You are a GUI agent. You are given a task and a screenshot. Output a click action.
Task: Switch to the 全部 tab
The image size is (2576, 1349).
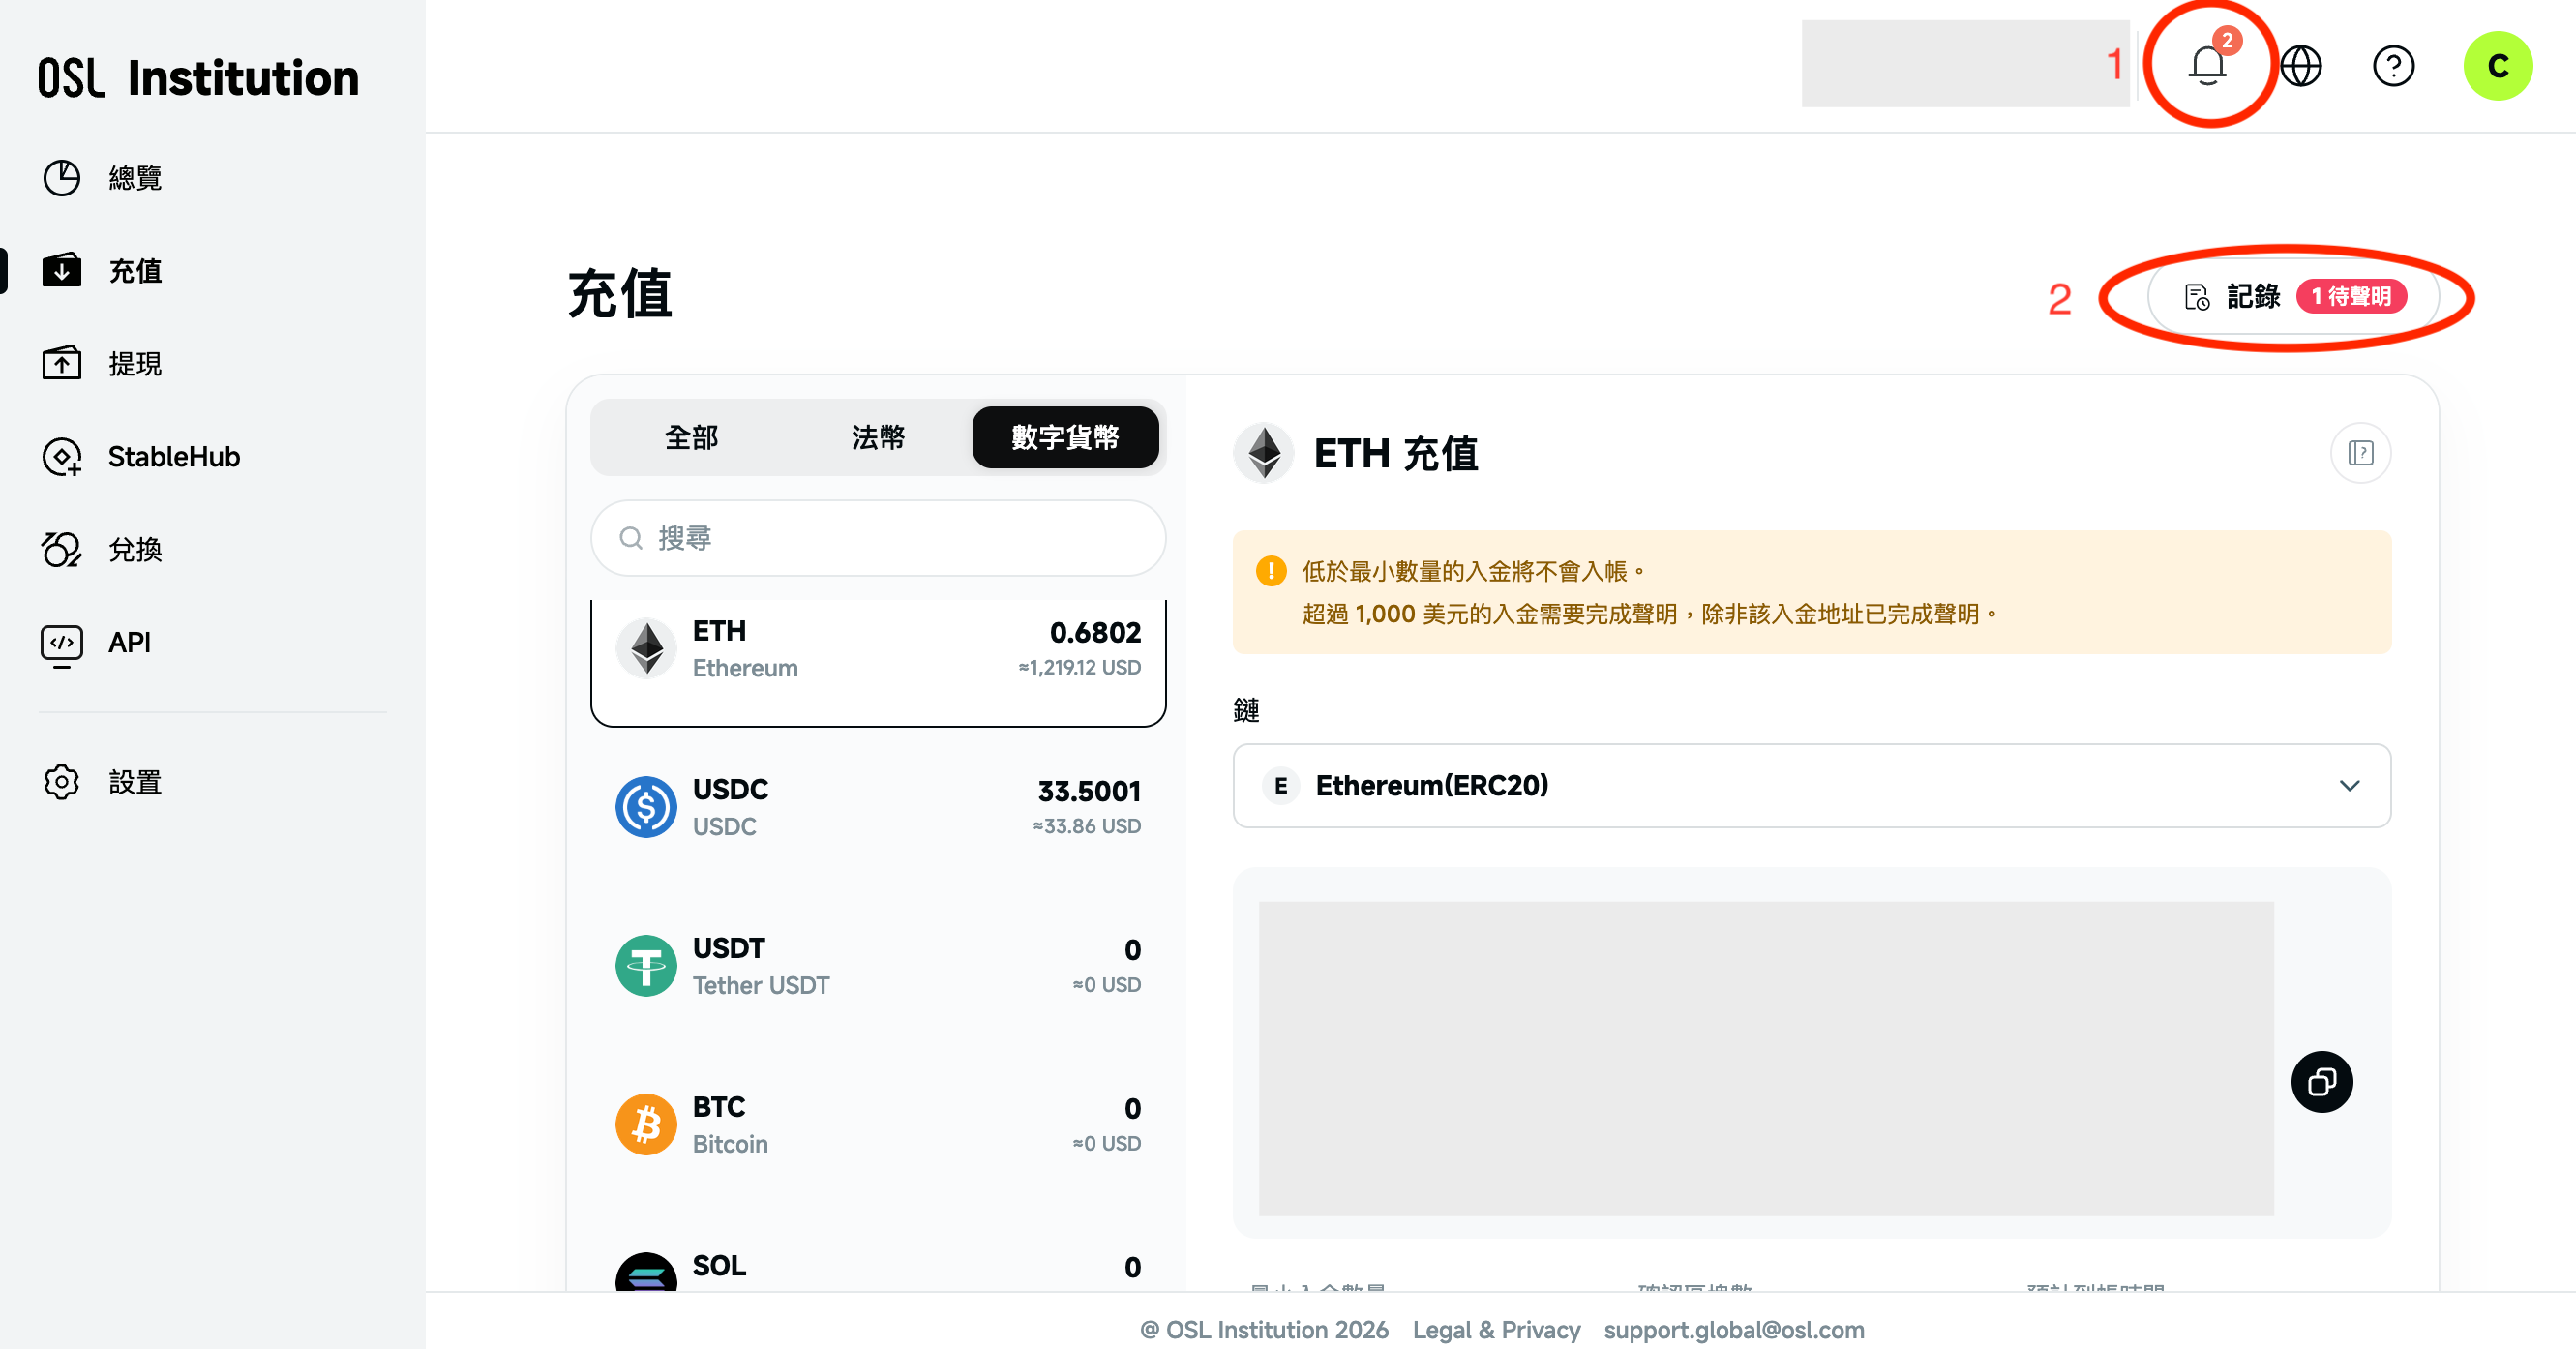point(692,437)
